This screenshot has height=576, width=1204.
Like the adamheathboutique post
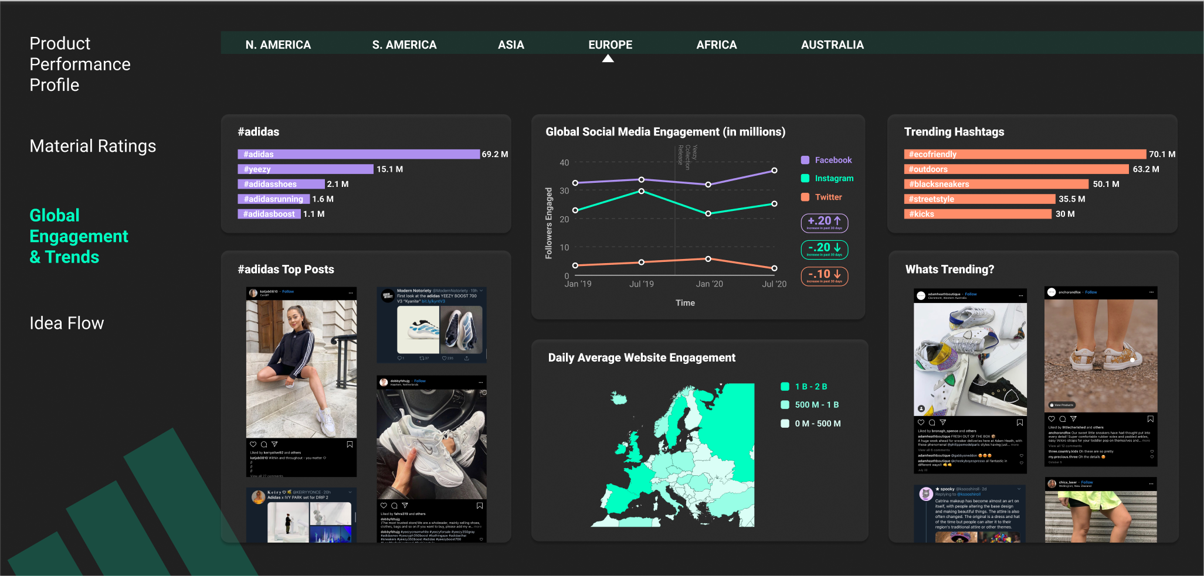921,422
